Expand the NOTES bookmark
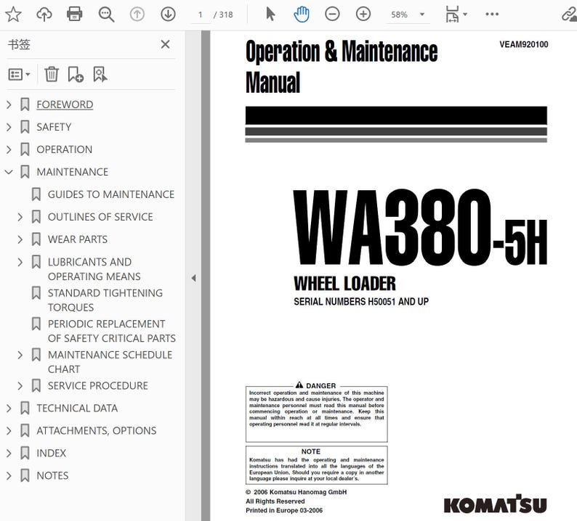 tap(9, 476)
